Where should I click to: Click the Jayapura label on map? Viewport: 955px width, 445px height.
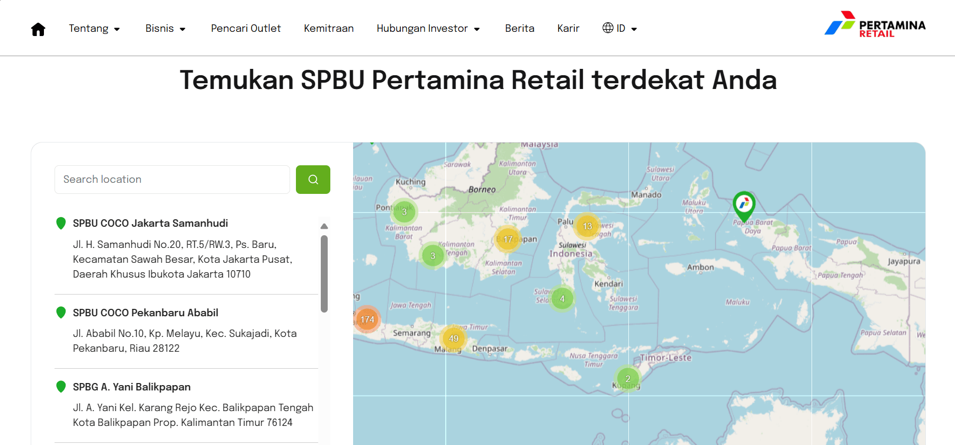tap(904, 261)
